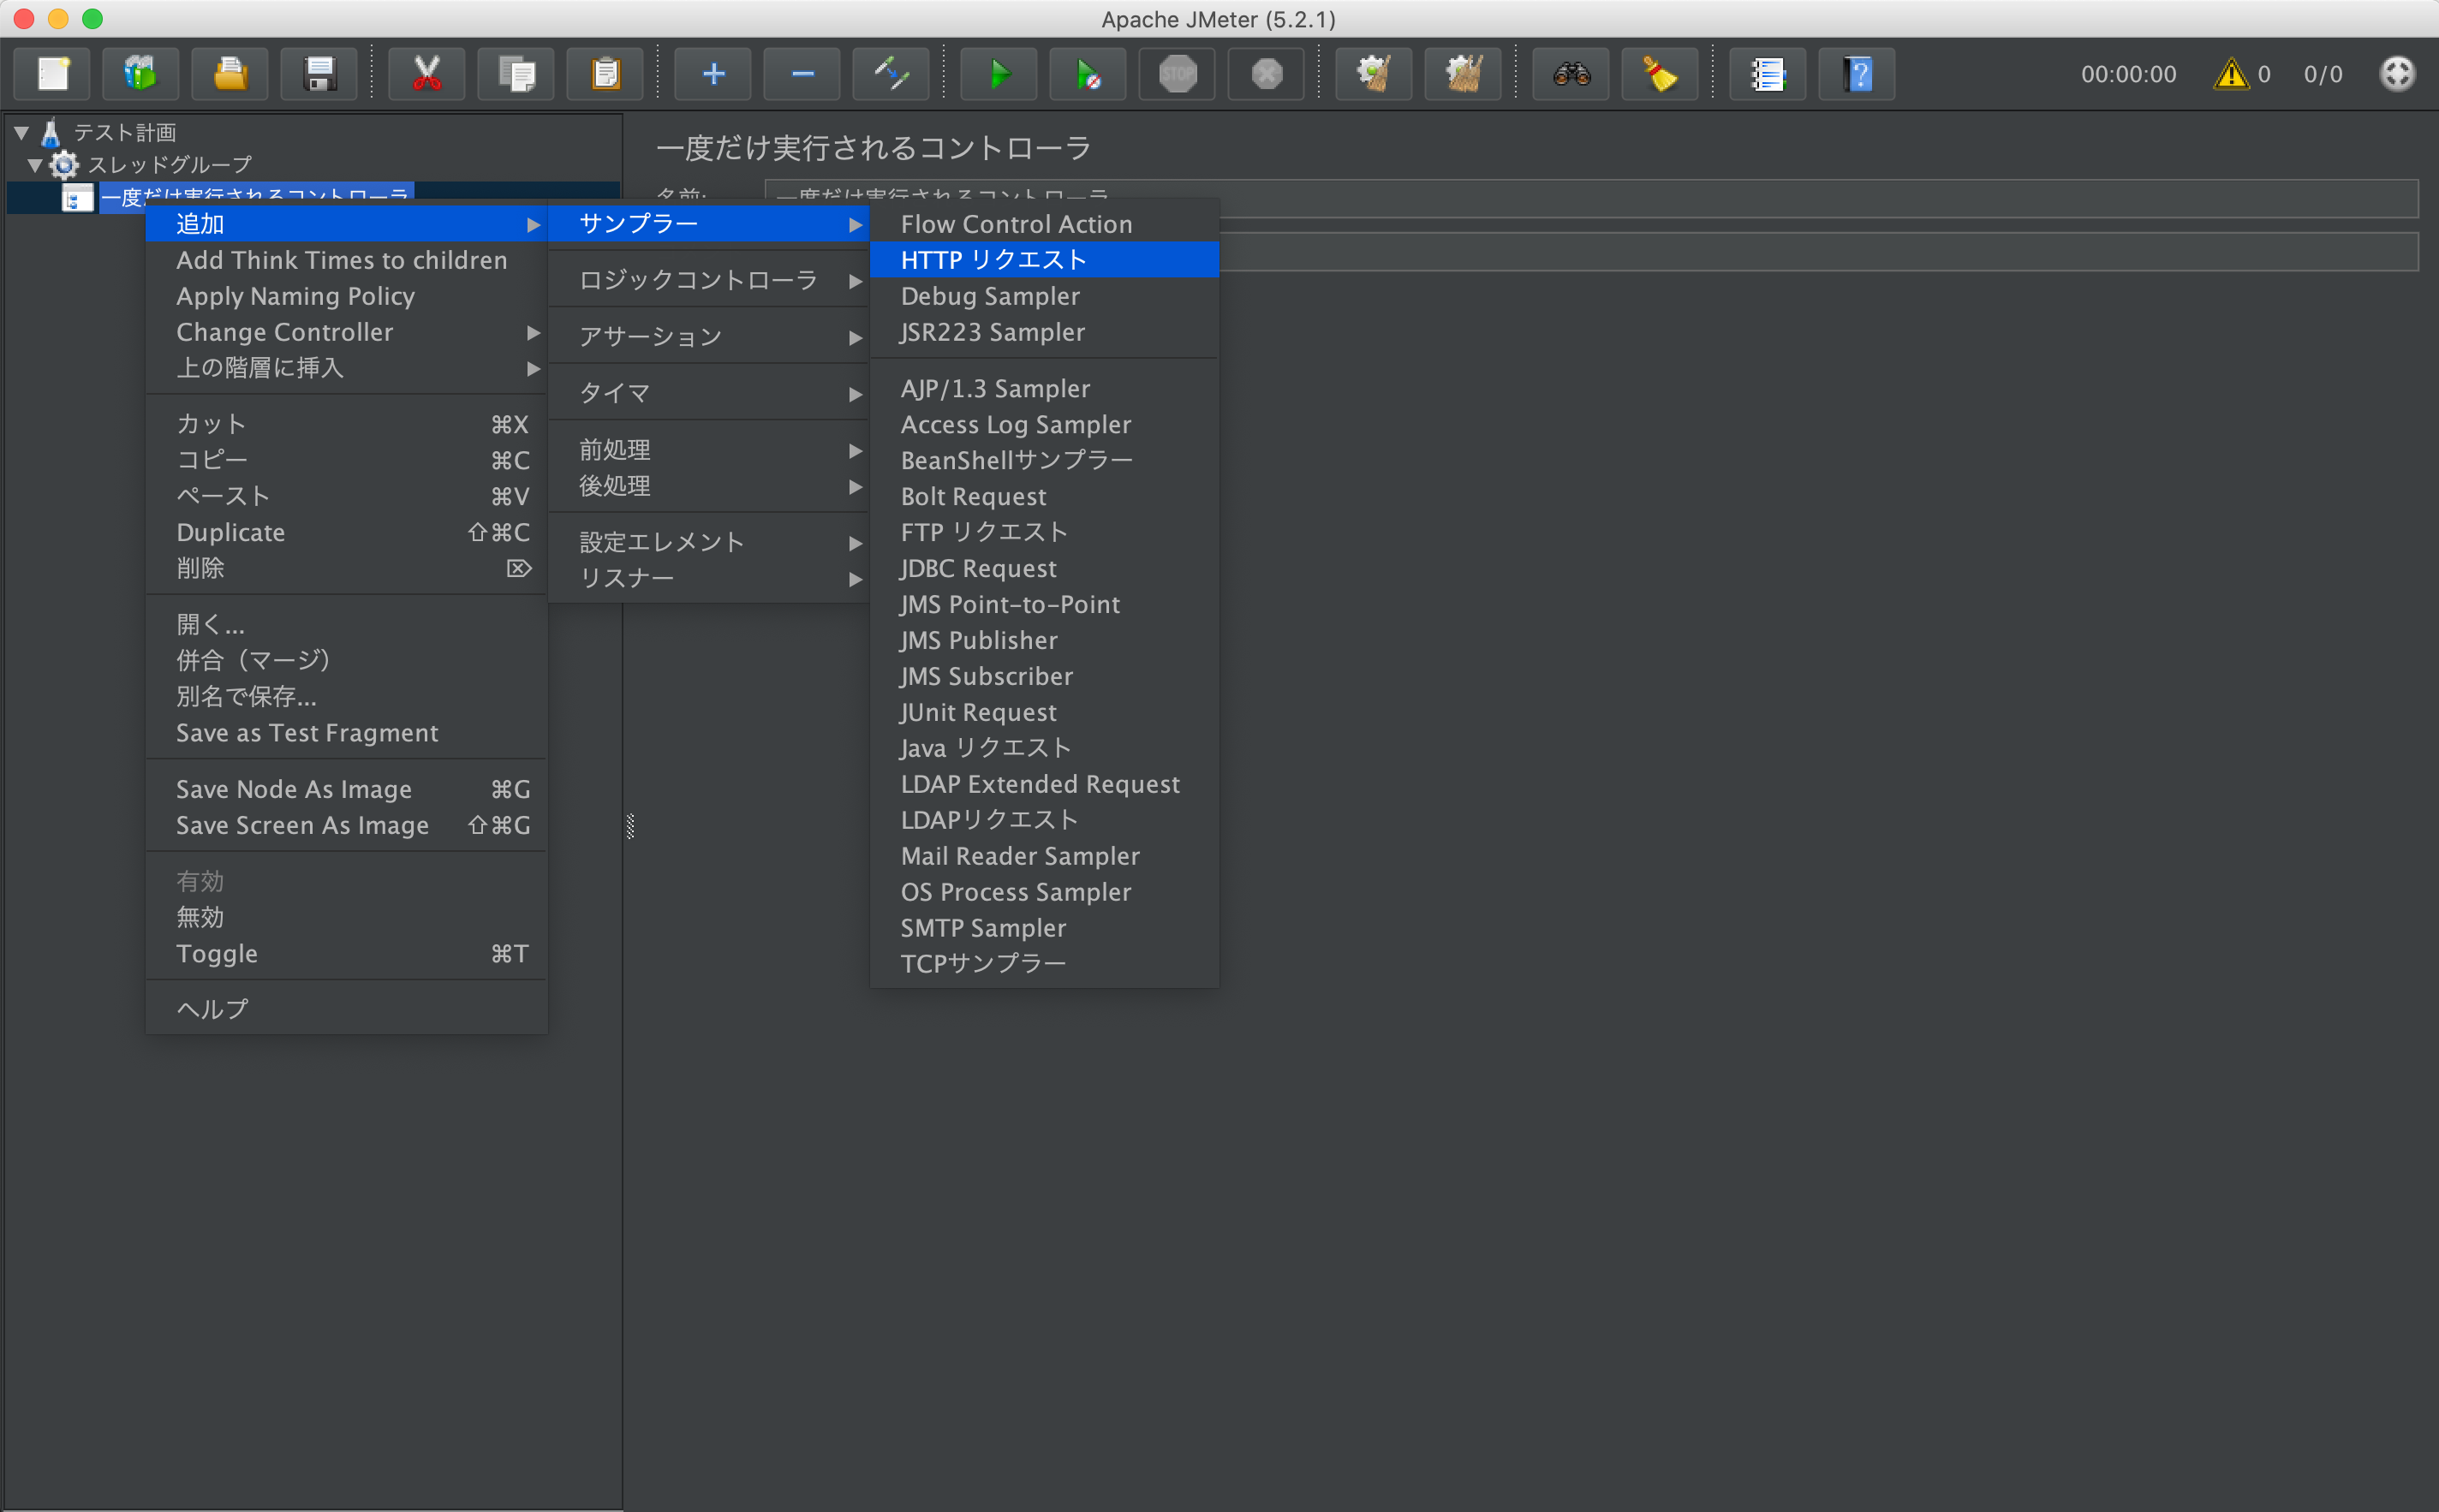Open Help with question mark icon

pyautogui.click(x=1857, y=74)
